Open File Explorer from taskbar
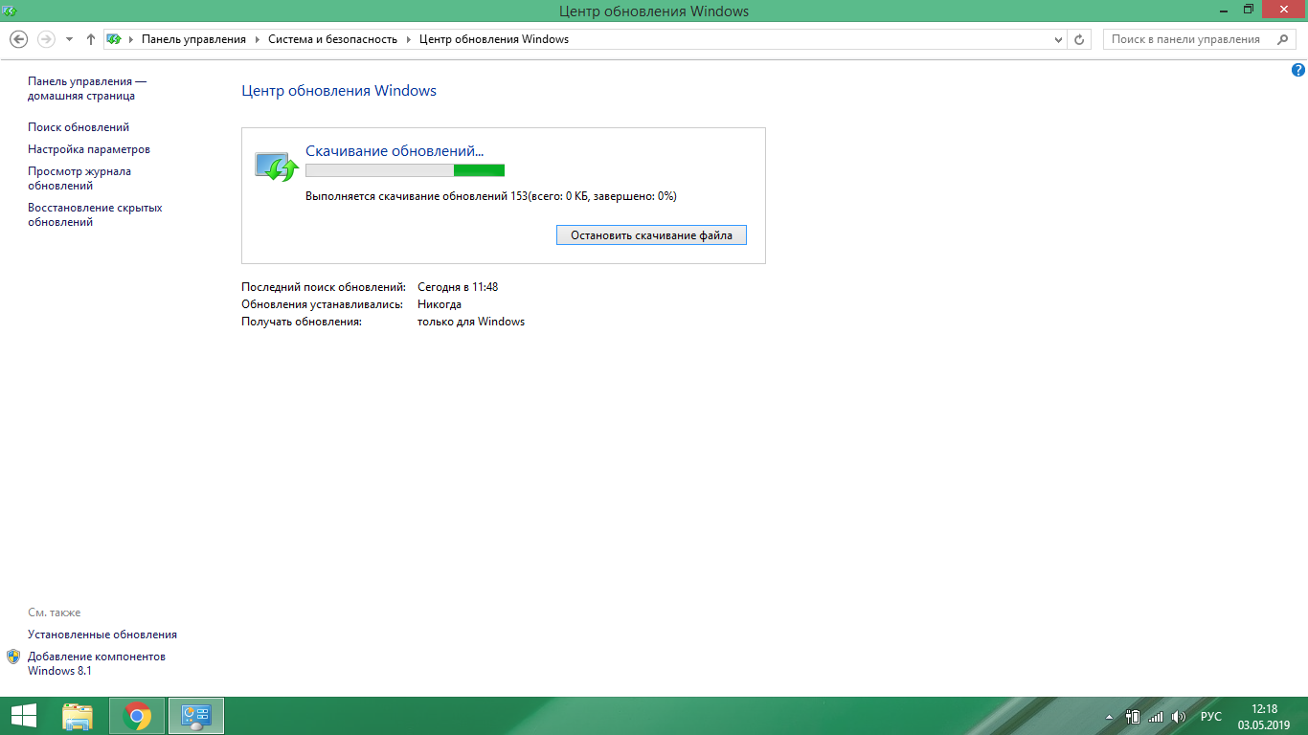 pos(78,716)
